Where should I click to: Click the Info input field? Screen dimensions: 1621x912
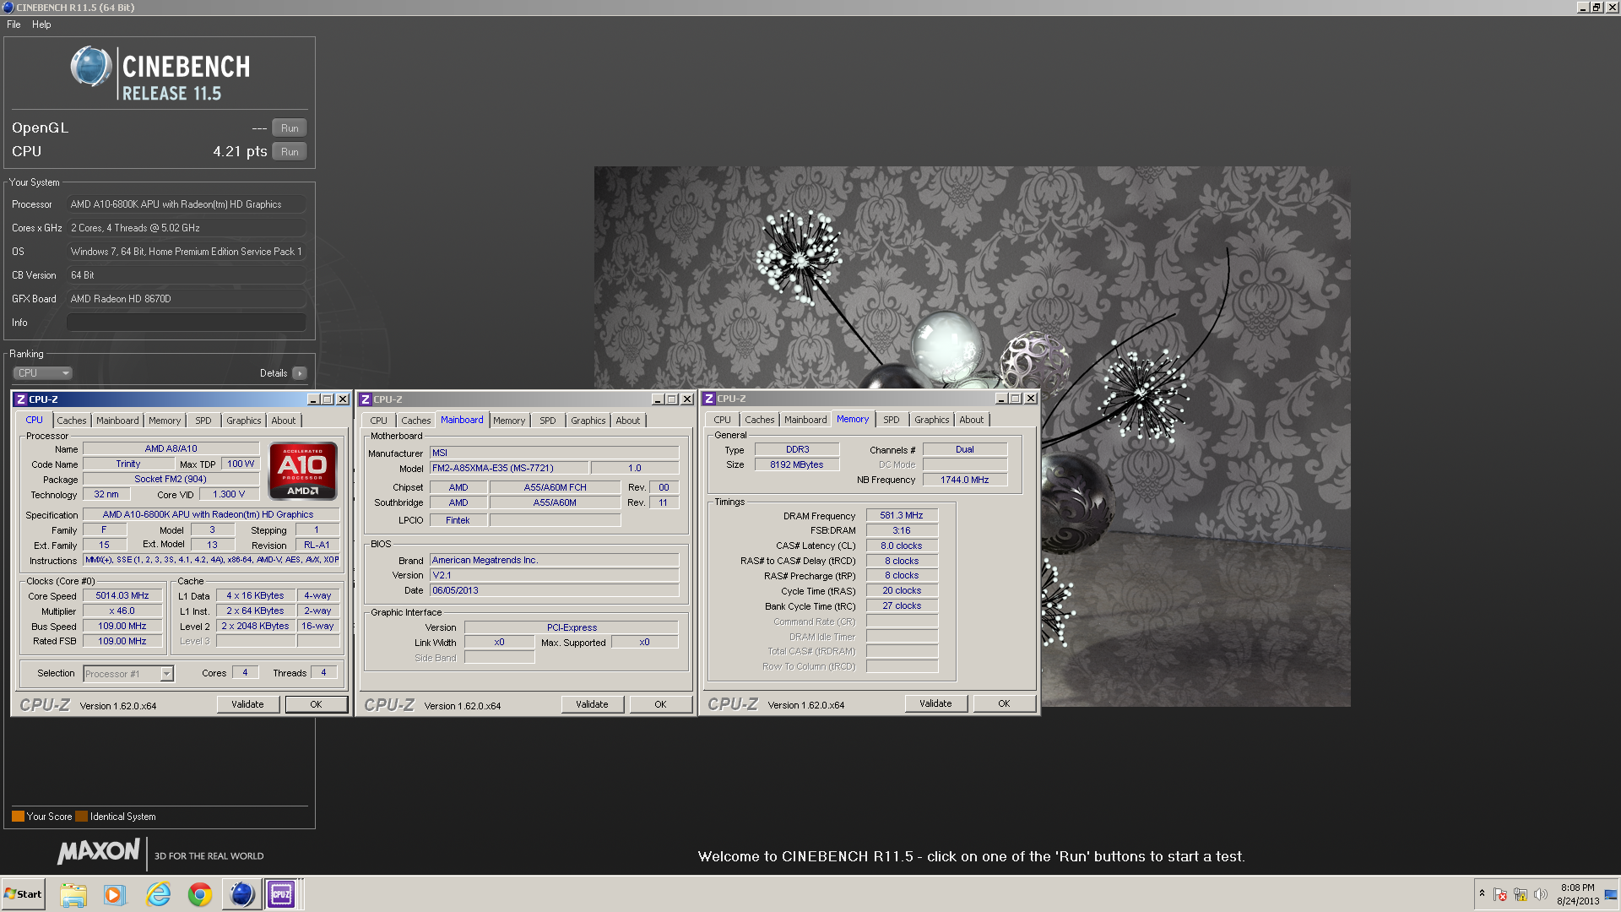click(x=187, y=323)
